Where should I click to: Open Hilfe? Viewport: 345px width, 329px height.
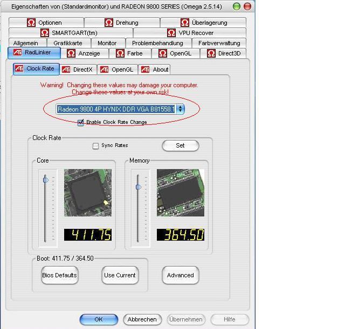point(230,319)
